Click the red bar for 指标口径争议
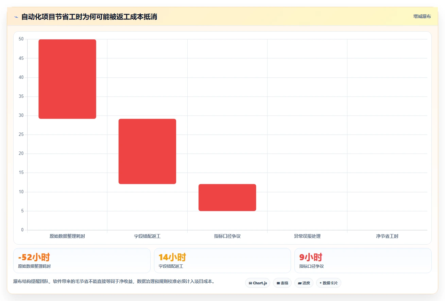445x301 pixels. [x=227, y=197]
